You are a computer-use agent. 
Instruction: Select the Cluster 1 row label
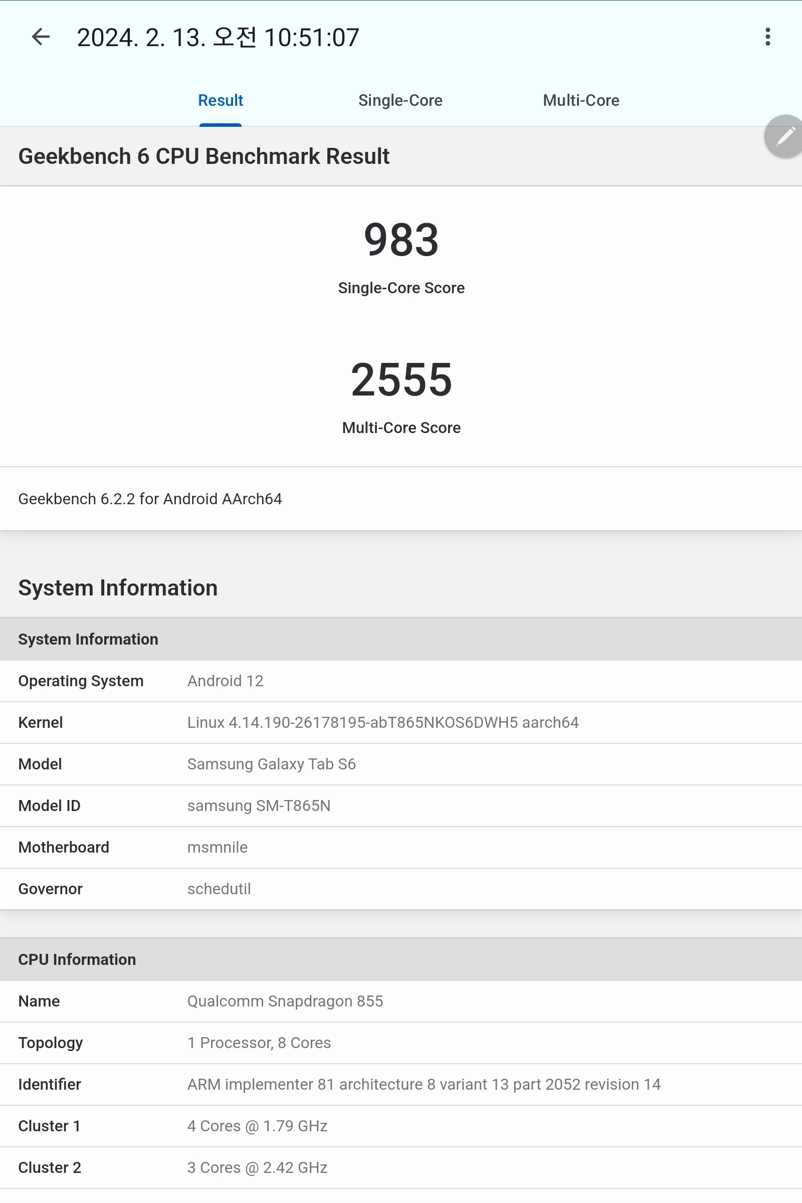coord(49,1126)
